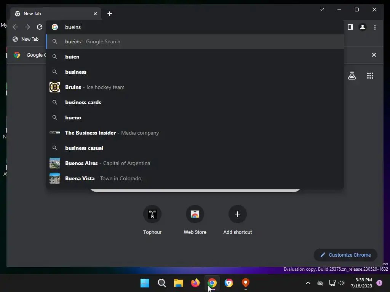Open the Tophour shortcut
This screenshot has height=292, width=390.
click(152, 220)
